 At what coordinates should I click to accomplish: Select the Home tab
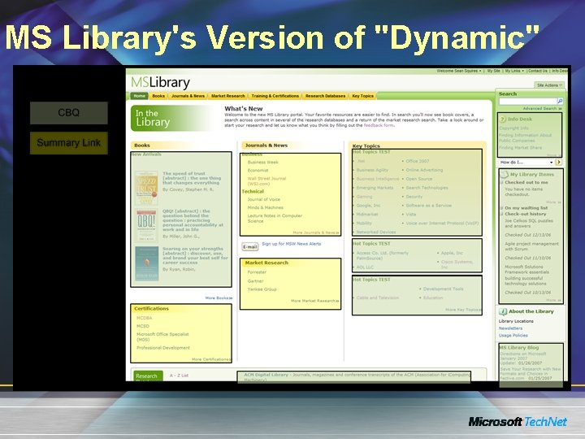(139, 96)
